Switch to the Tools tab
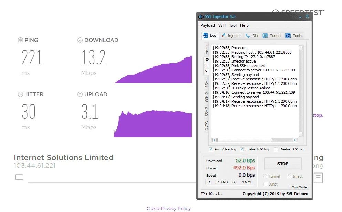 click(293, 36)
